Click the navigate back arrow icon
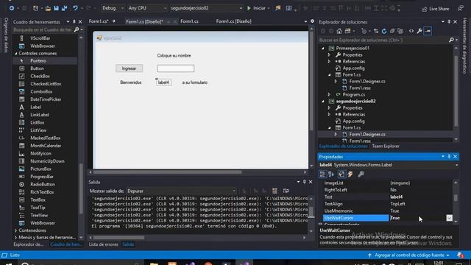 pyautogui.click(x=12, y=8)
